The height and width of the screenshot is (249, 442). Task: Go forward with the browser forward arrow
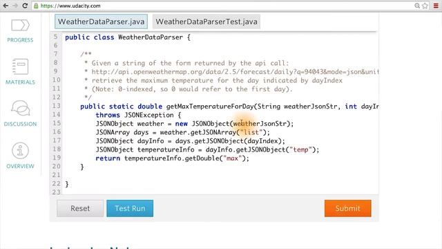(15, 6)
